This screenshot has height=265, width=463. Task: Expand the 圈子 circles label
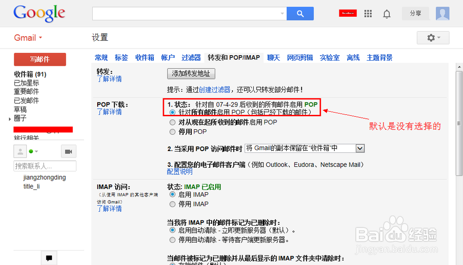10,119
